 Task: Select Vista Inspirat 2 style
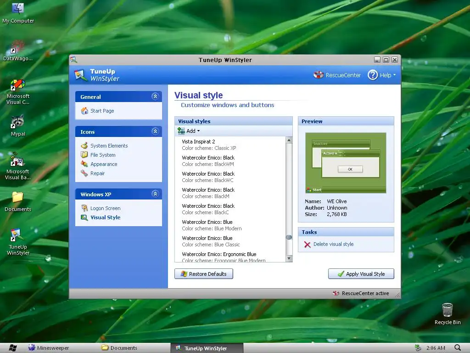coord(230,145)
